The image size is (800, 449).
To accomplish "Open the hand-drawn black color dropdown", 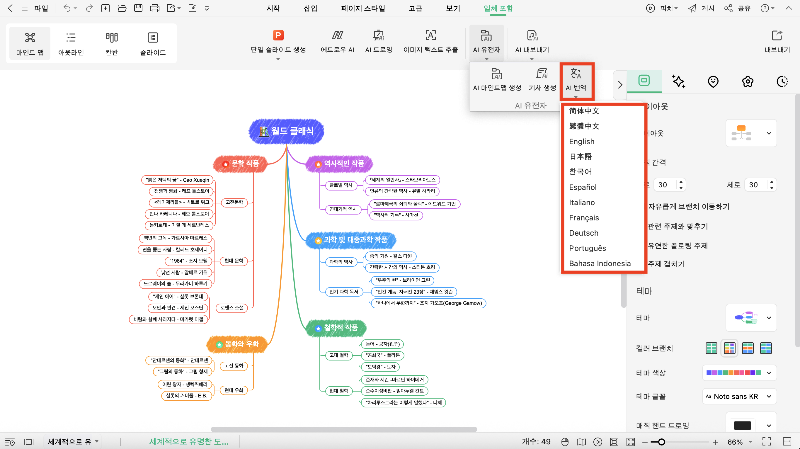I will tap(751, 425).
